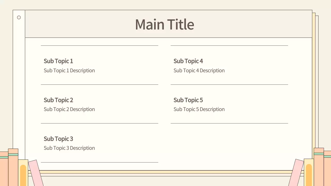
Task: Select the Sub Topic 4 heading
Action: tap(188, 61)
